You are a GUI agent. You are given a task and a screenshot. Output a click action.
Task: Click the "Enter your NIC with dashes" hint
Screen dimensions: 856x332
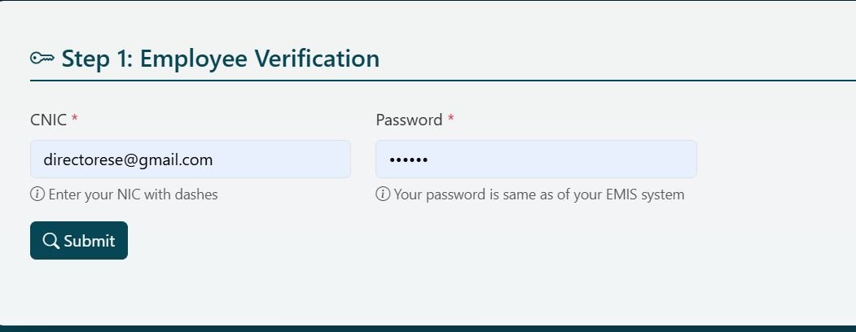click(133, 194)
